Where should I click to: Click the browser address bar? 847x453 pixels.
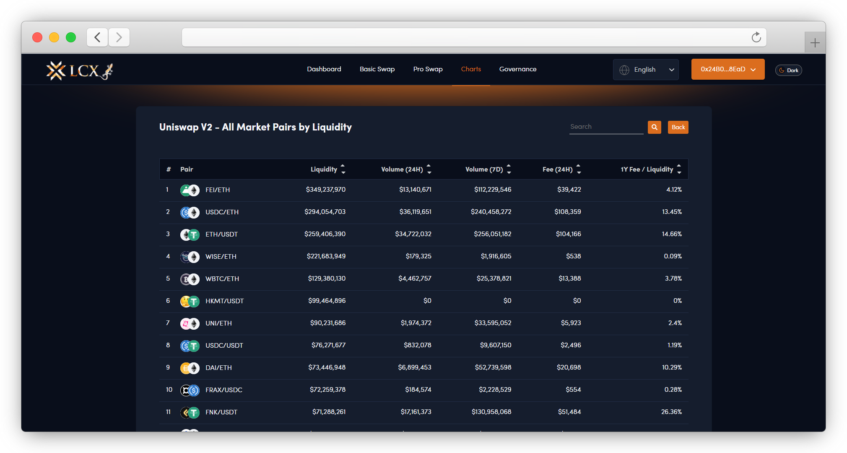click(x=474, y=37)
